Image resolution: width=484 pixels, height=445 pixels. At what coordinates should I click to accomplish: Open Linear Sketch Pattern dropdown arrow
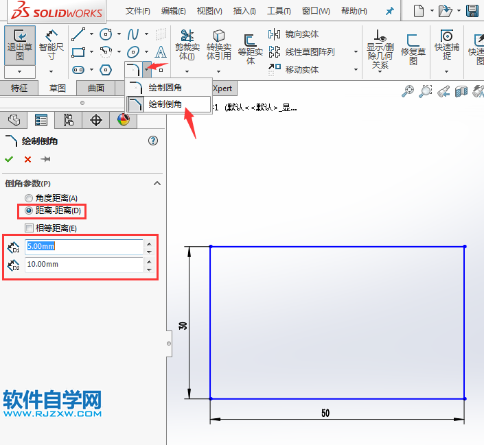[x=356, y=52]
